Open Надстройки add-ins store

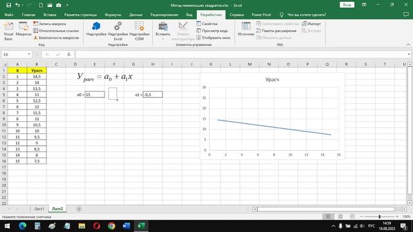tap(96, 29)
